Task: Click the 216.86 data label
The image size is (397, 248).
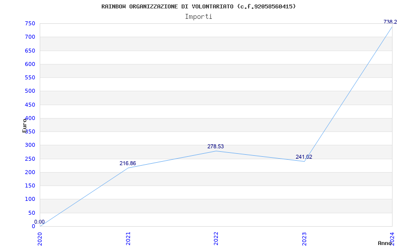Action: (x=128, y=164)
